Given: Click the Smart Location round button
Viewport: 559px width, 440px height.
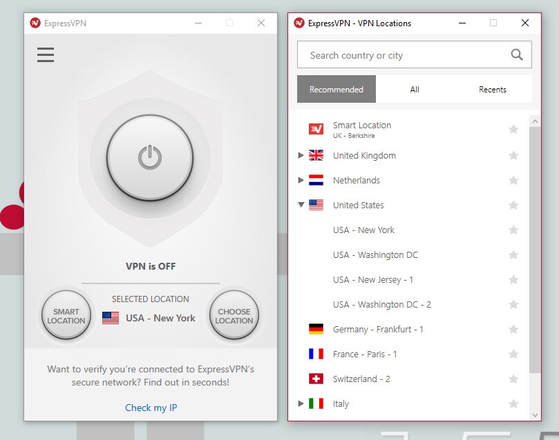Looking at the screenshot, I should (66, 315).
